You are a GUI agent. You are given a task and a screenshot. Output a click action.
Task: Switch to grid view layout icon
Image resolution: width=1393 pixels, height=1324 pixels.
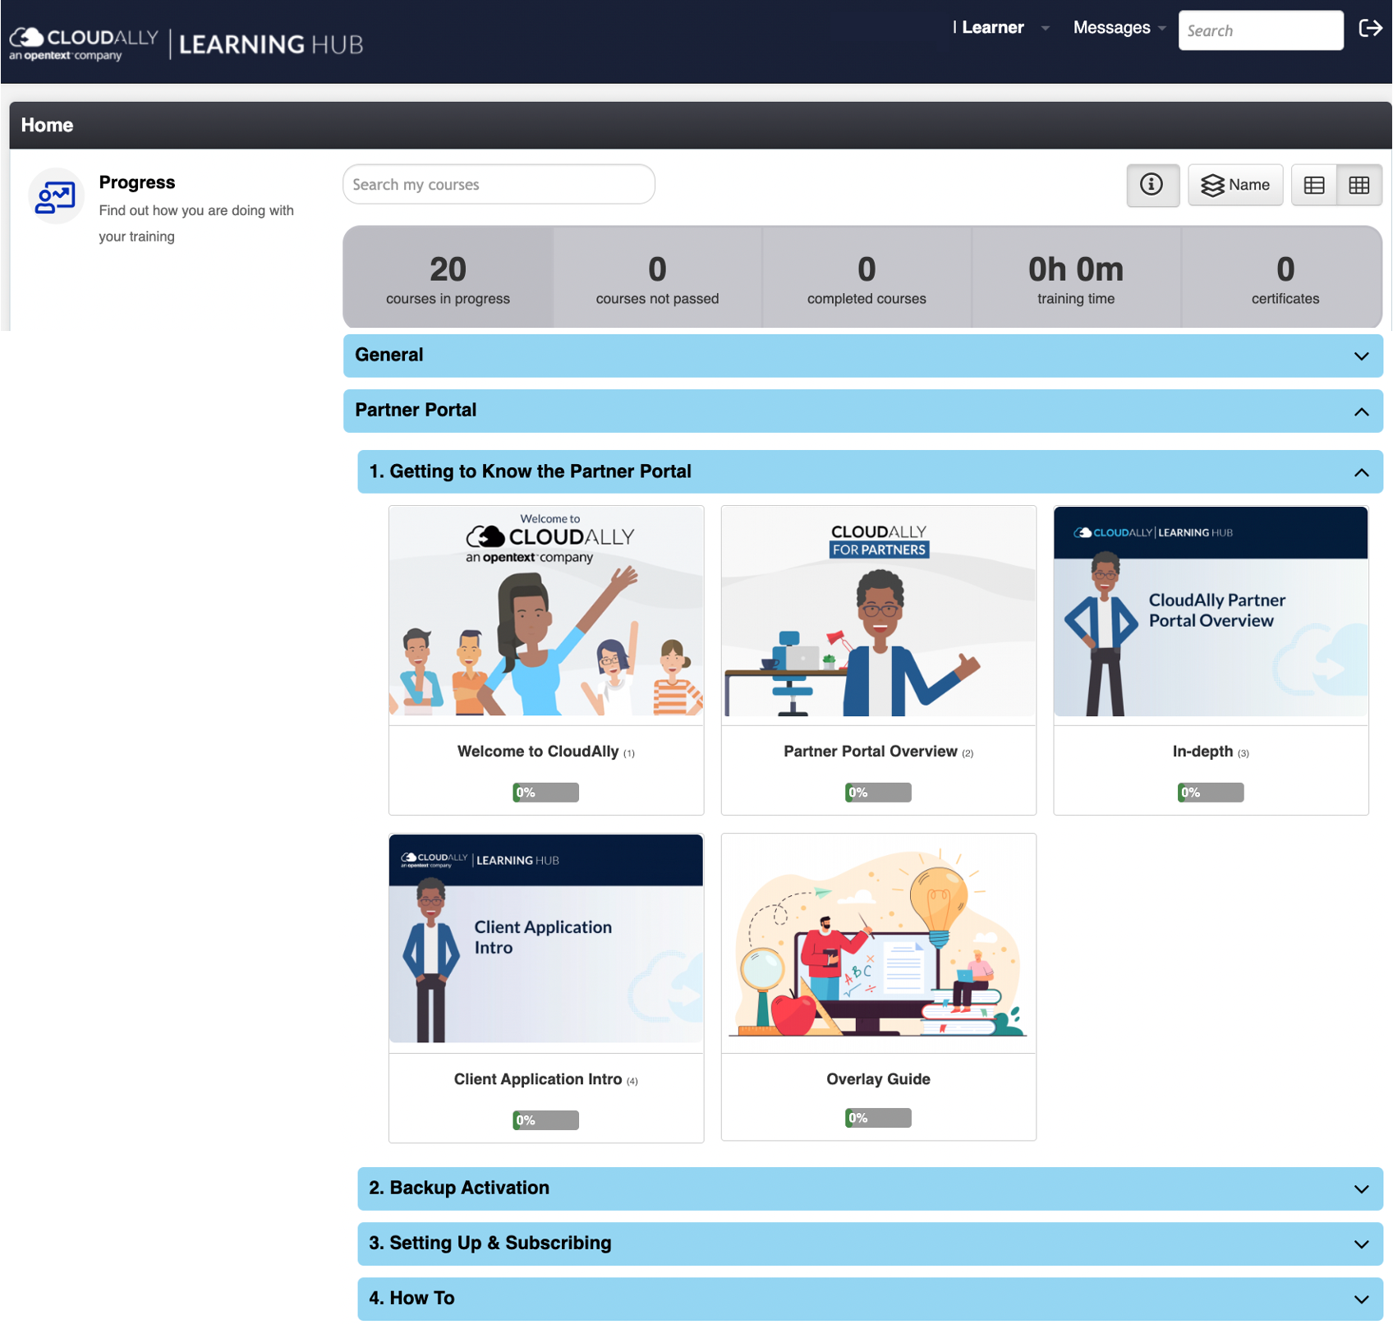[1359, 185]
